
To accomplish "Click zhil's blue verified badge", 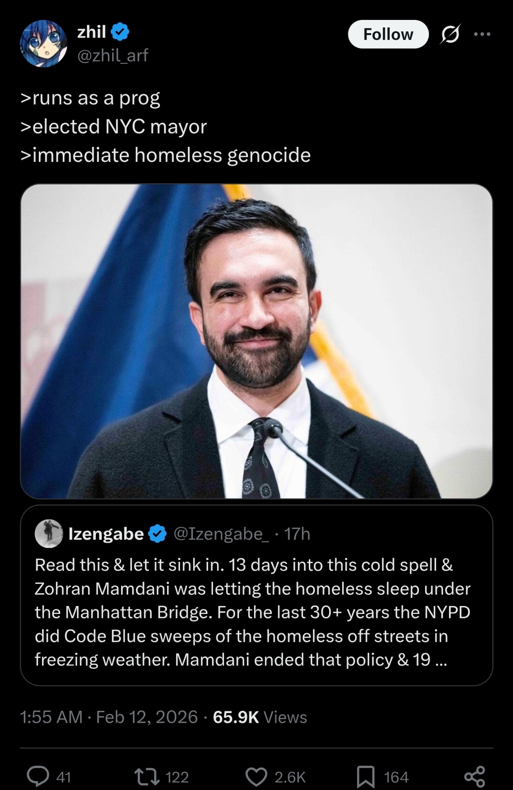I will [x=120, y=32].
